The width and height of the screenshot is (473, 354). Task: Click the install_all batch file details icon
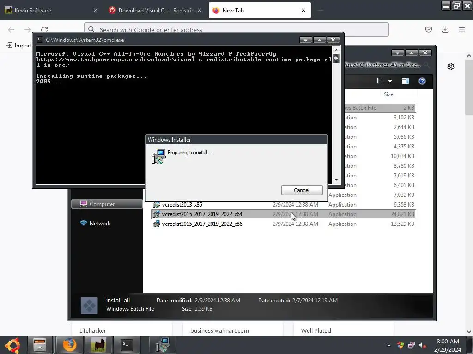tap(89, 306)
